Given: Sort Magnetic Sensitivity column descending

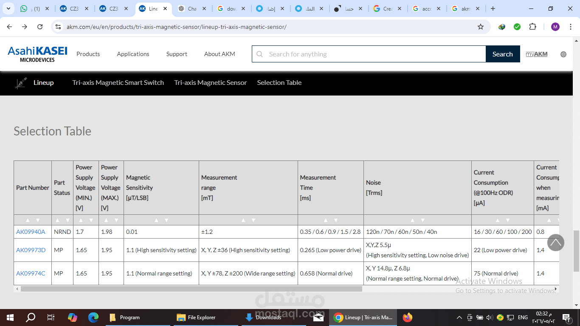Looking at the screenshot, I should pos(166,220).
